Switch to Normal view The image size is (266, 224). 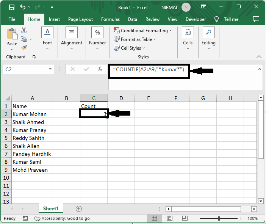154,218
